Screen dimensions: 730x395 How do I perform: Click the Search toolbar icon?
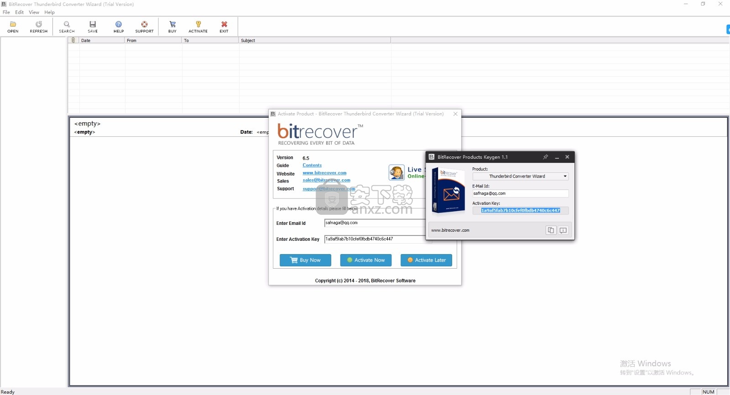coord(67,26)
